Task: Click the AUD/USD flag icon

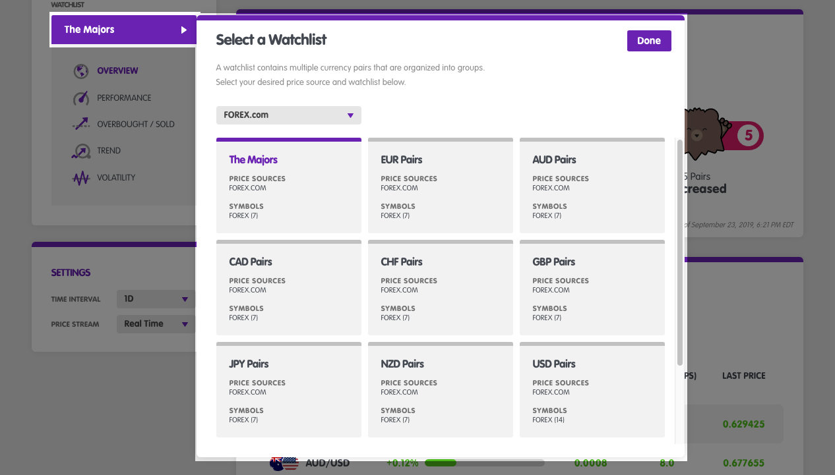Action: pos(285,463)
